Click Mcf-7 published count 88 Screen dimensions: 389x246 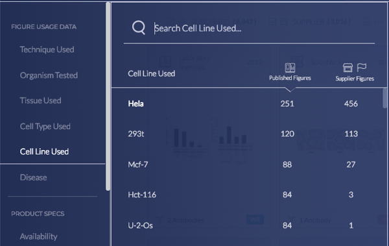click(287, 164)
